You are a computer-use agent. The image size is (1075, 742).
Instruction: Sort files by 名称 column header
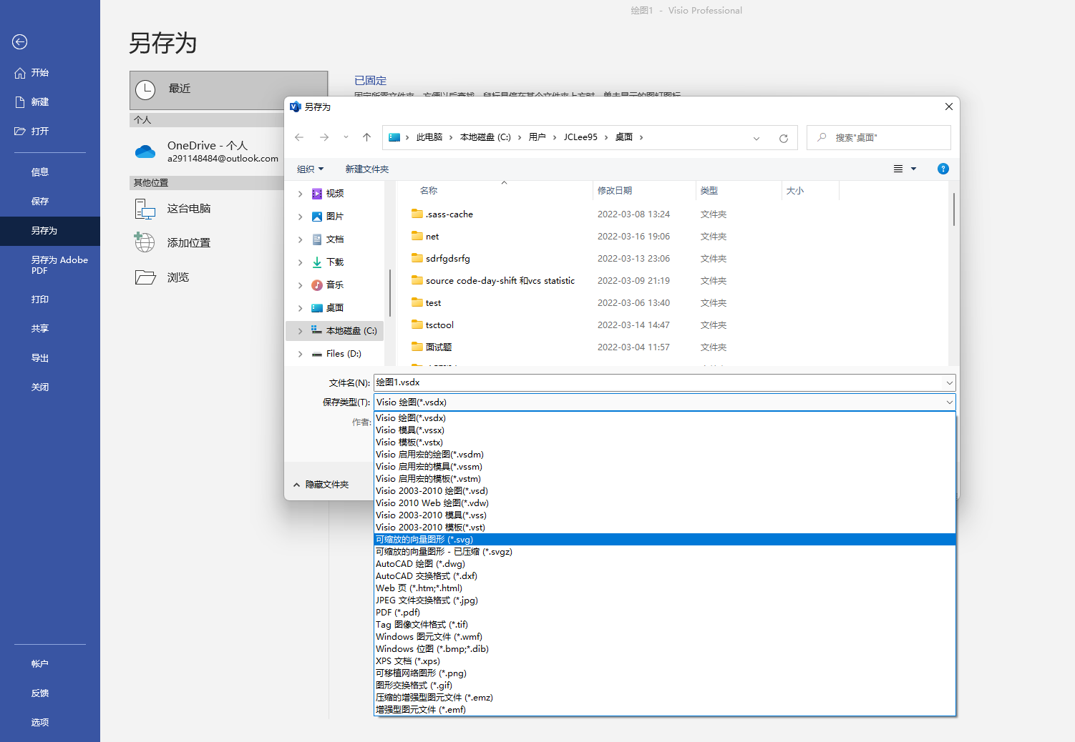[495, 191]
